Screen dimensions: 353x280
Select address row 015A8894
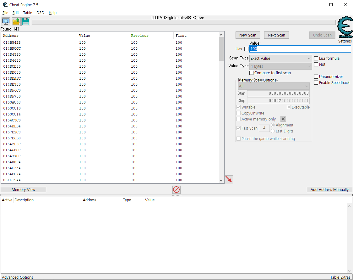coord(110,162)
